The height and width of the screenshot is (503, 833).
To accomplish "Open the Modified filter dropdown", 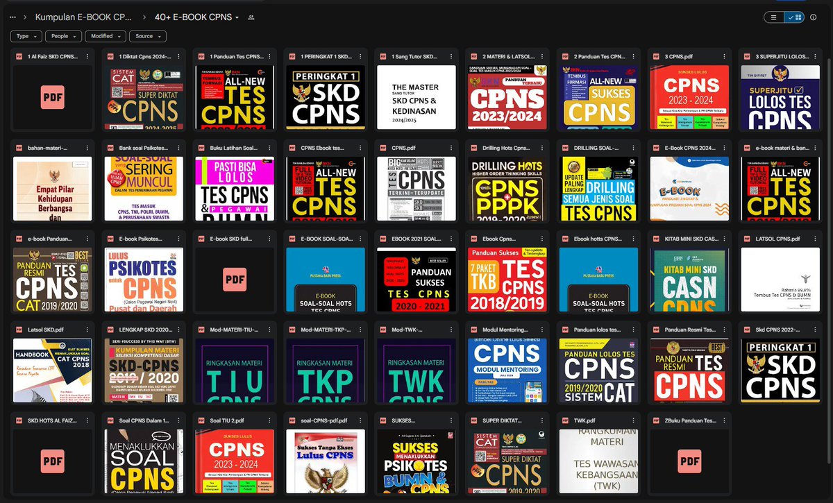I will pos(106,36).
